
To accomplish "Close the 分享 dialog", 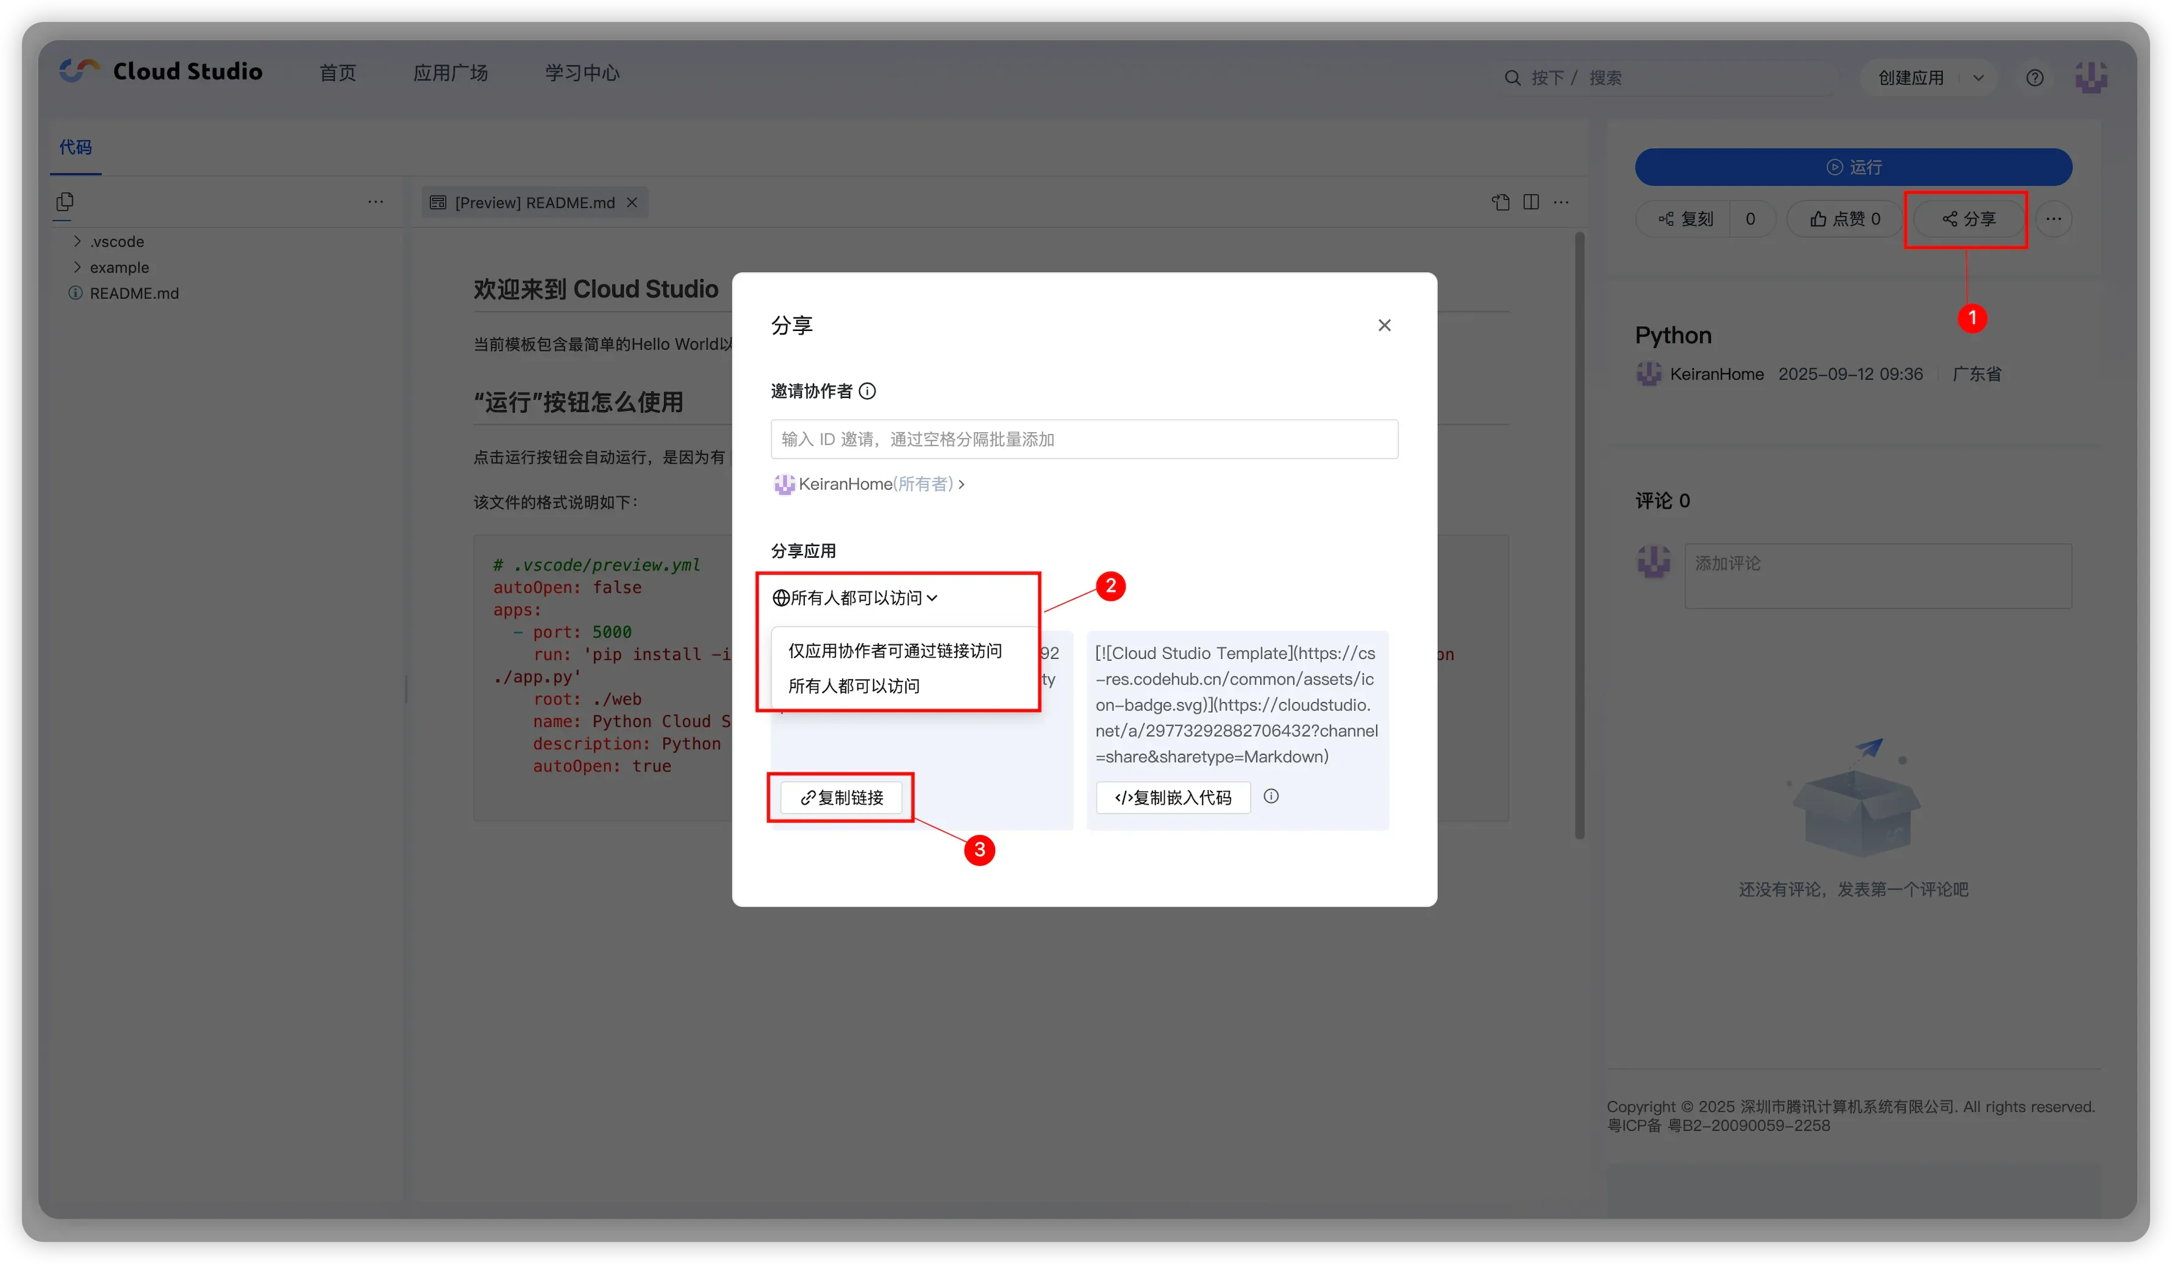I will 1384,325.
